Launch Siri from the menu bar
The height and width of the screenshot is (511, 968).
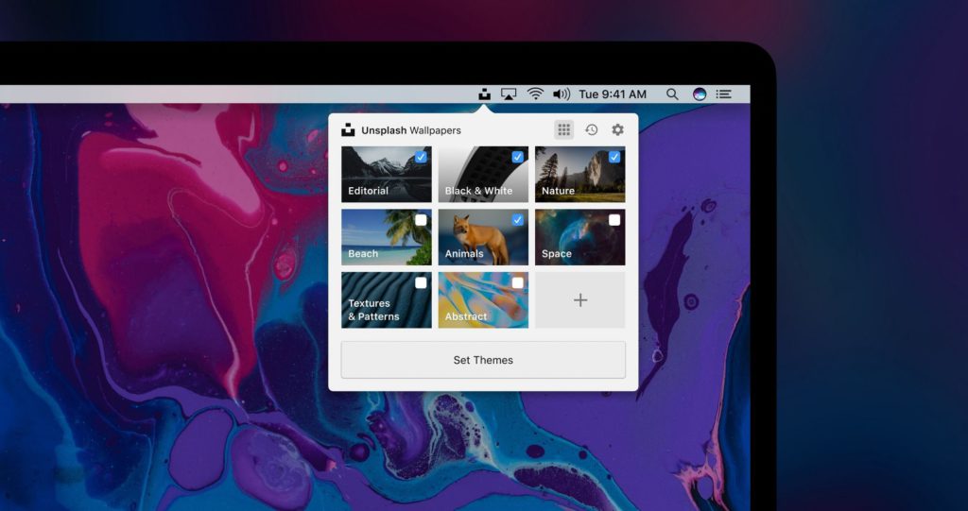pos(700,94)
